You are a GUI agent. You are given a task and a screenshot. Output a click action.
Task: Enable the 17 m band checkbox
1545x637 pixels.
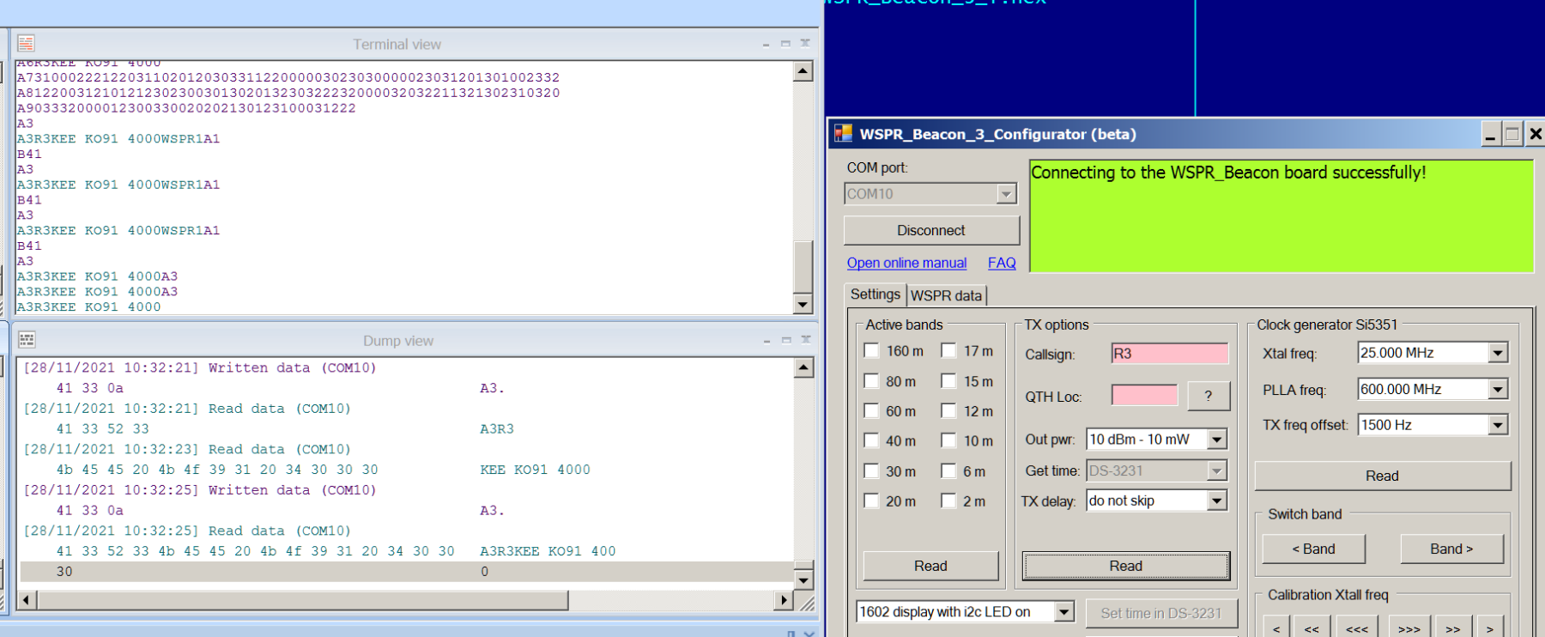949,350
